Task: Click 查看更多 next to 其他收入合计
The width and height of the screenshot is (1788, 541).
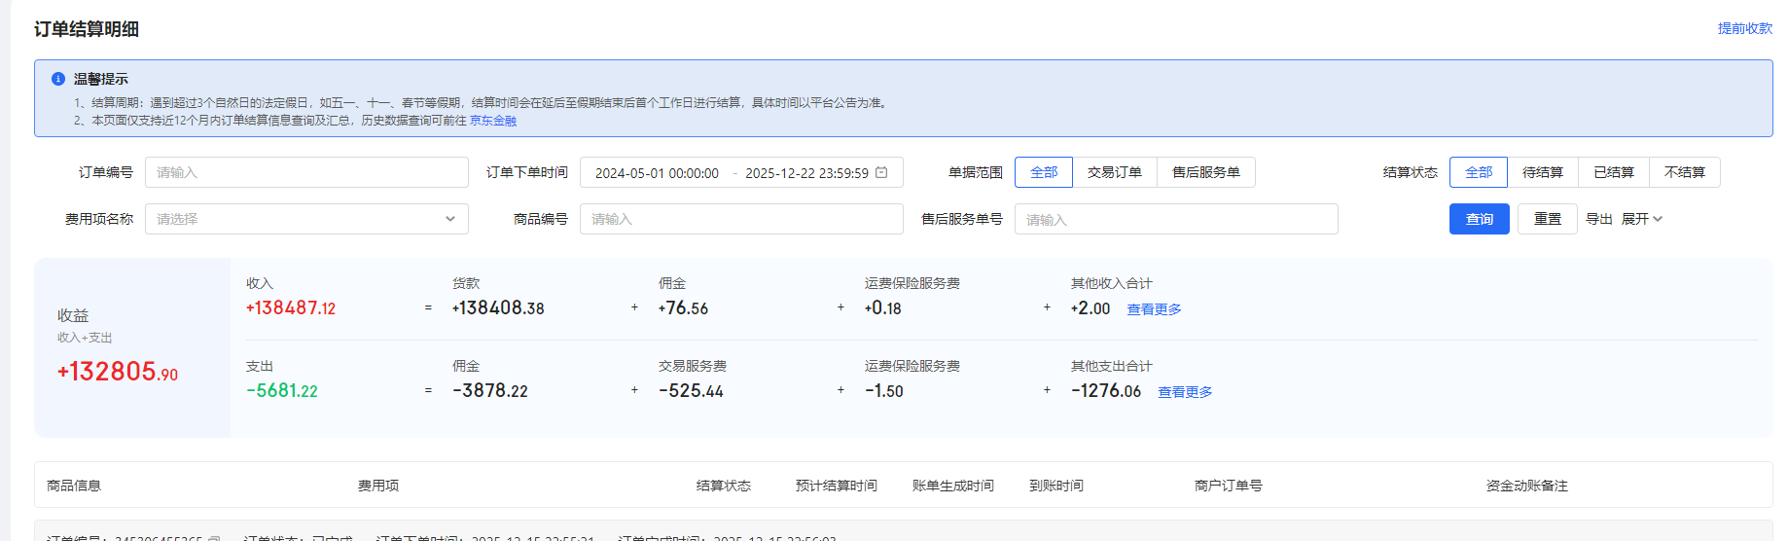Action: pyautogui.click(x=1154, y=309)
